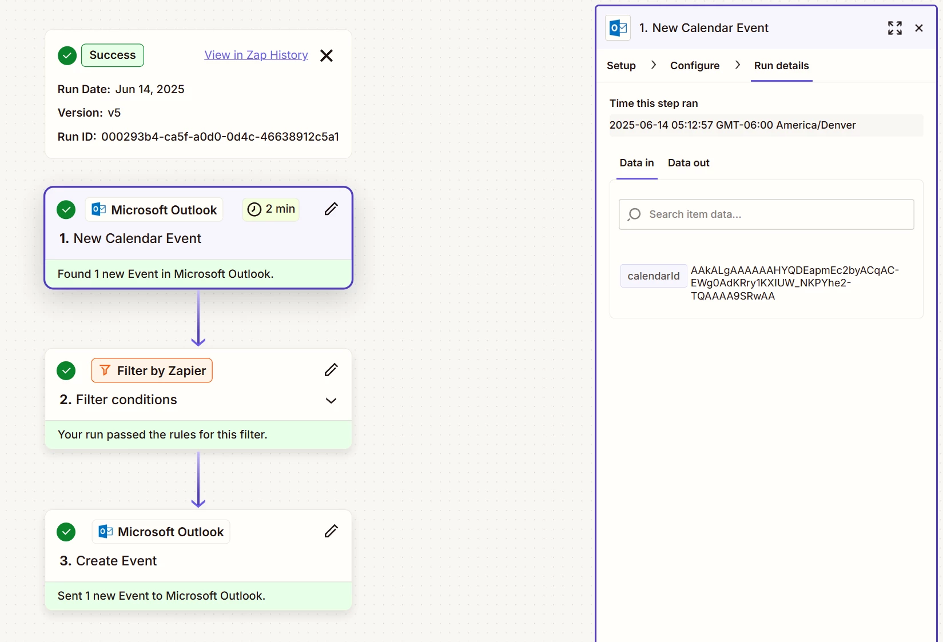Click the chevron between Setup and Configure

pyautogui.click(x=654, y=65)
